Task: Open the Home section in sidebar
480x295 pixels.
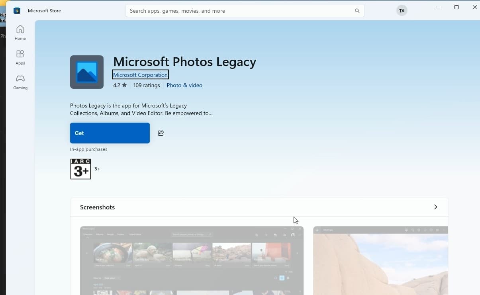Action: click(x=20, y=33)
